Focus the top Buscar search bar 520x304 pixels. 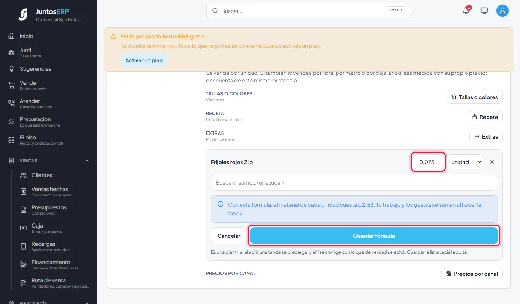[x=309, y=11]
